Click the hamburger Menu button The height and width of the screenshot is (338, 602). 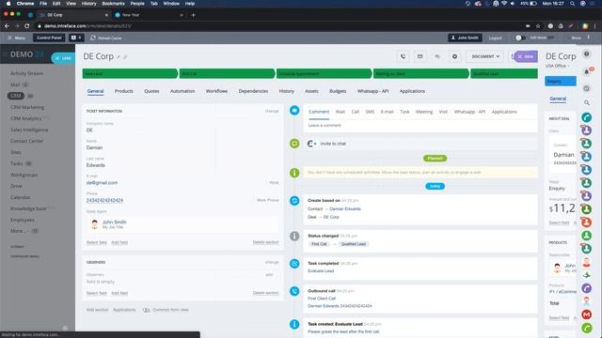click(x=17, y=38)
